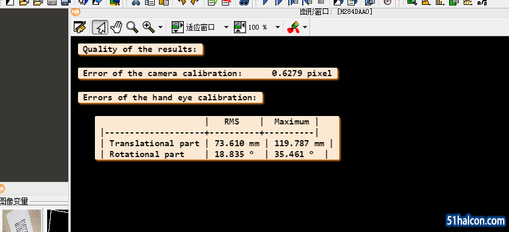Click the blue Save floppy disk icon
The width and height of the screenshot is (509, 232).
coord(66,2)
